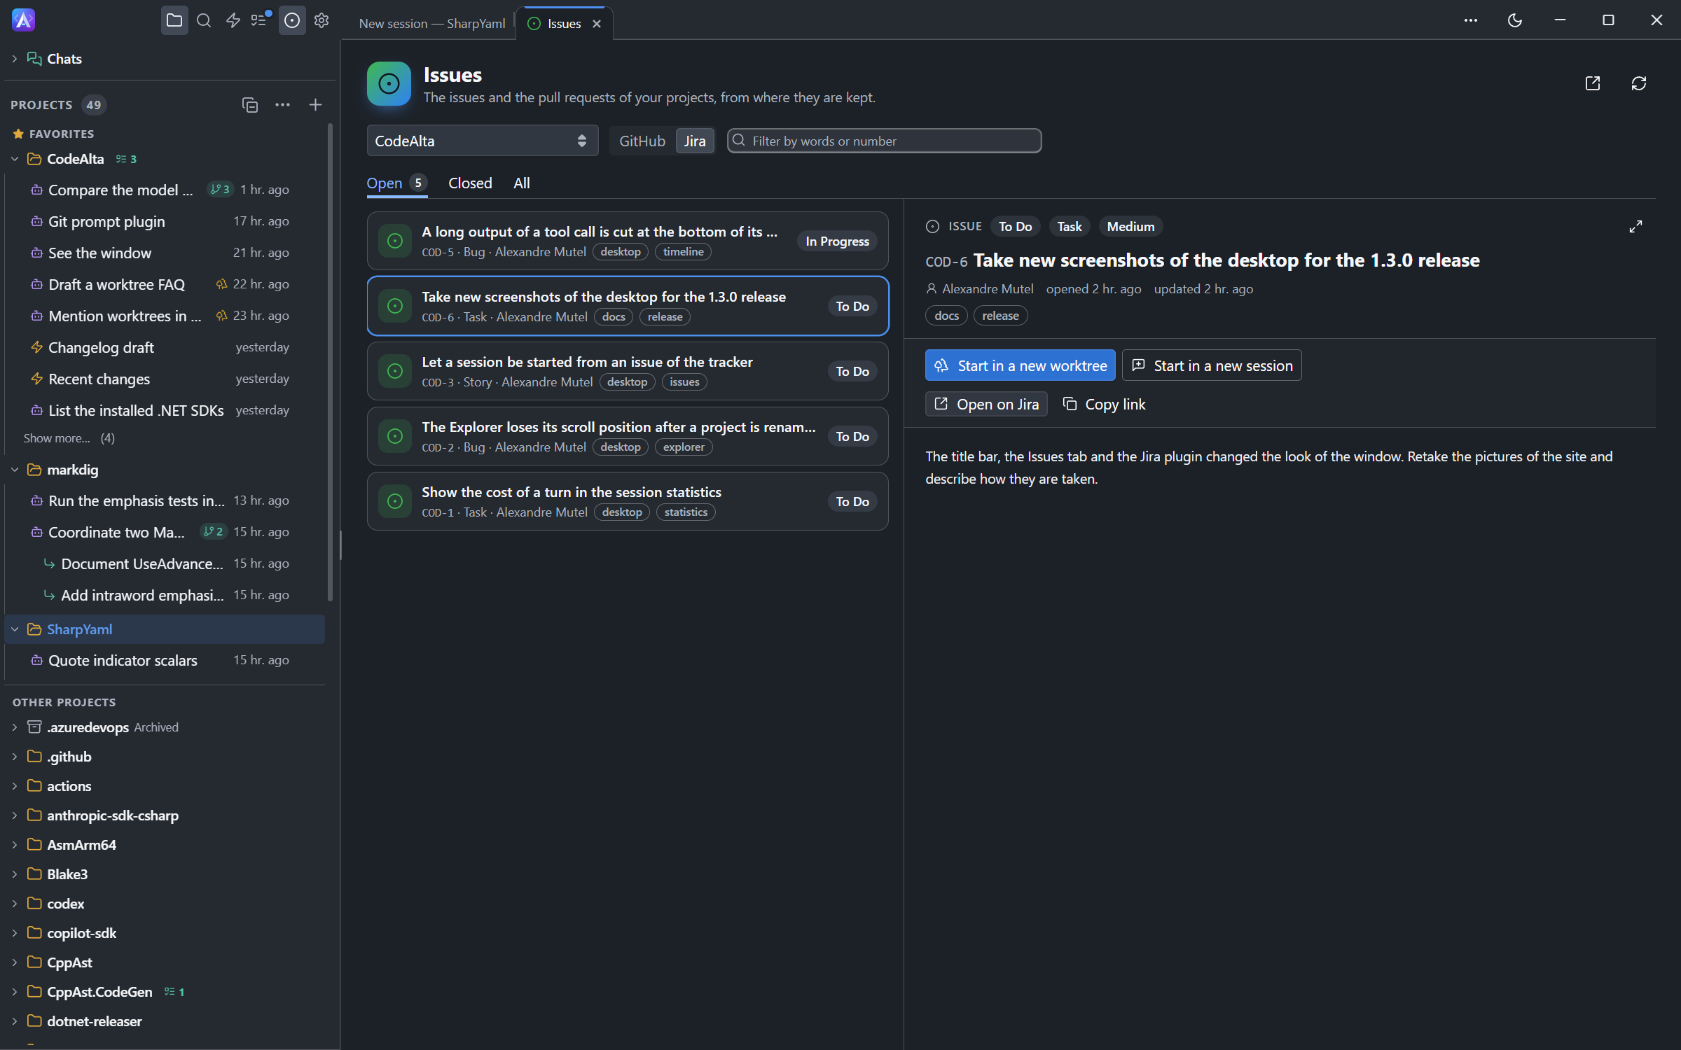Collapse the markdig project

pyautogui.click(x=15, y=470)
